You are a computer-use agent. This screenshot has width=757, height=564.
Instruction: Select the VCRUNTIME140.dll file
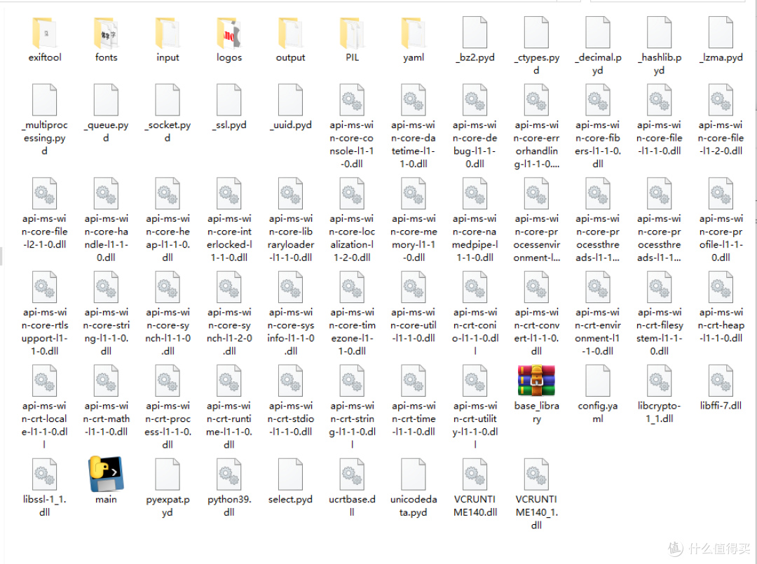pyautogui.click(x=475, y=474)
